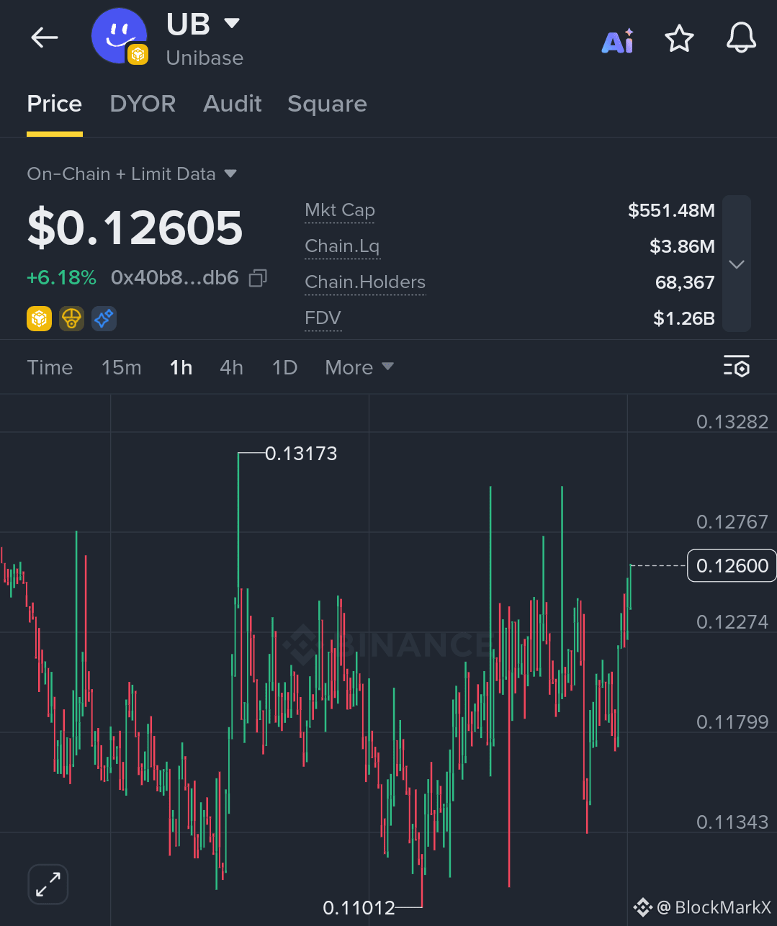The image size is (777, 926).
Task: Select the 1h interval
Action: tap(181, 367)
